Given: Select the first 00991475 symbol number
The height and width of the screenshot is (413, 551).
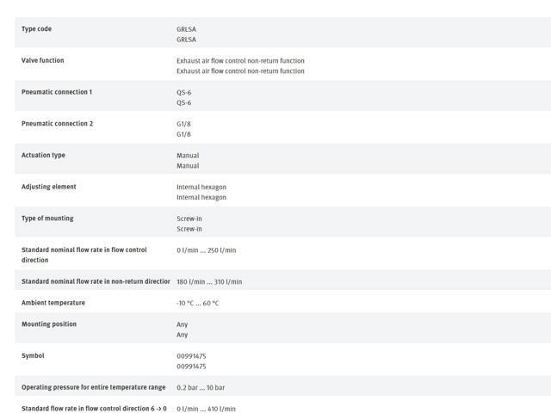Looking at the screenshot, I should [191, 356].
